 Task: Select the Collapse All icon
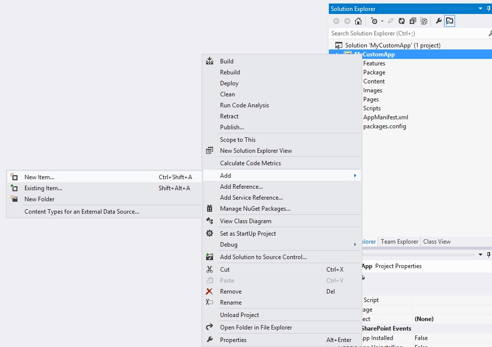413,21
